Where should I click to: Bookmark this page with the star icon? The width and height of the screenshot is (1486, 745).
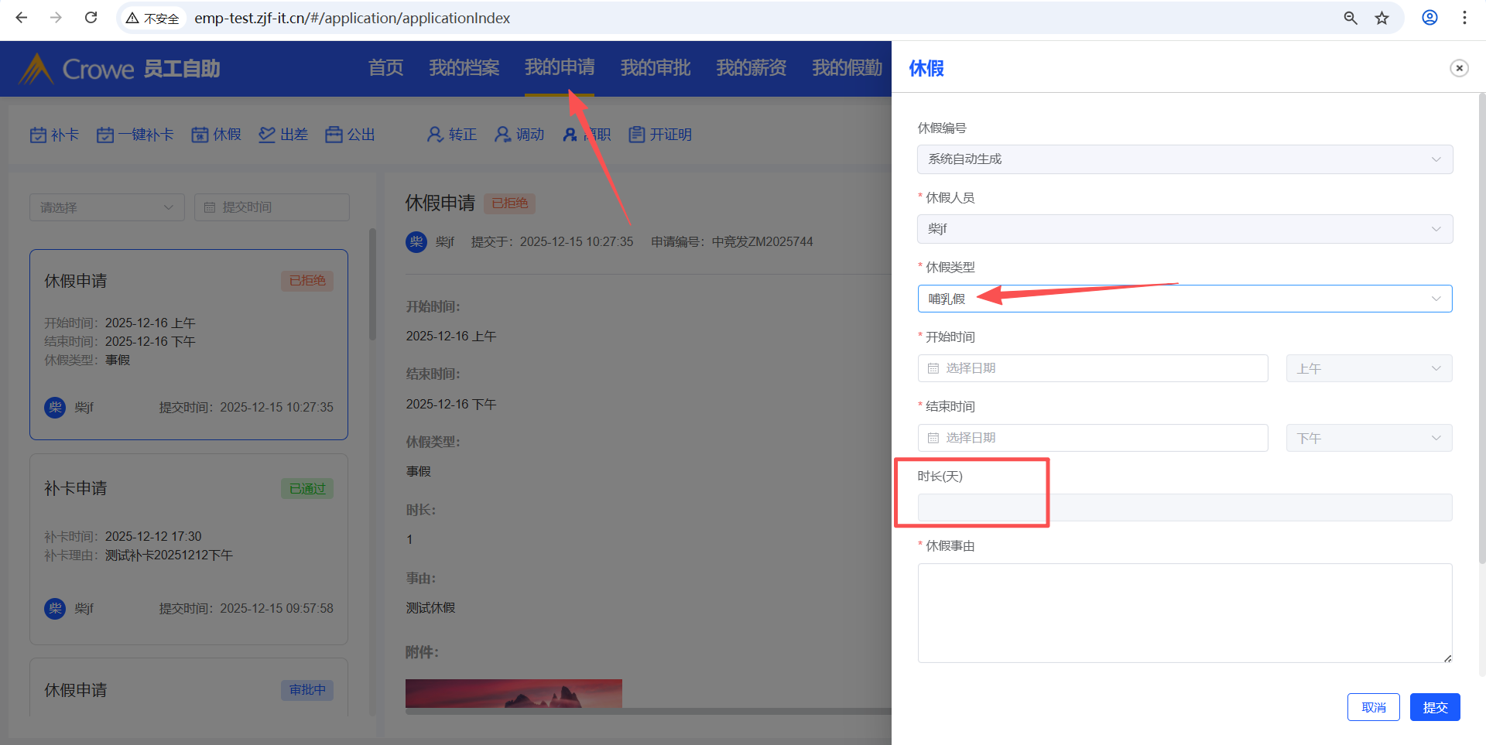(x=1382, y=18)
